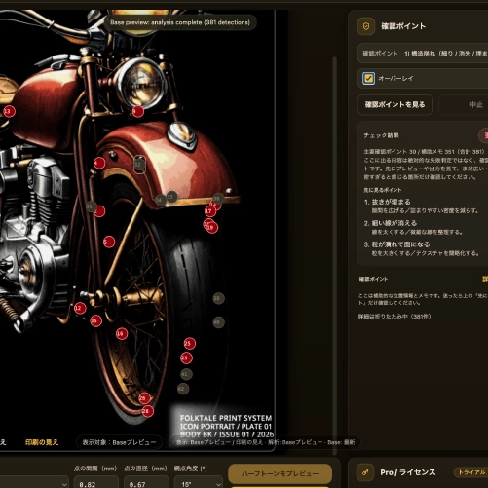Select red marker 28 at wheel bottom
488x488 pixels.
[147, 411]
